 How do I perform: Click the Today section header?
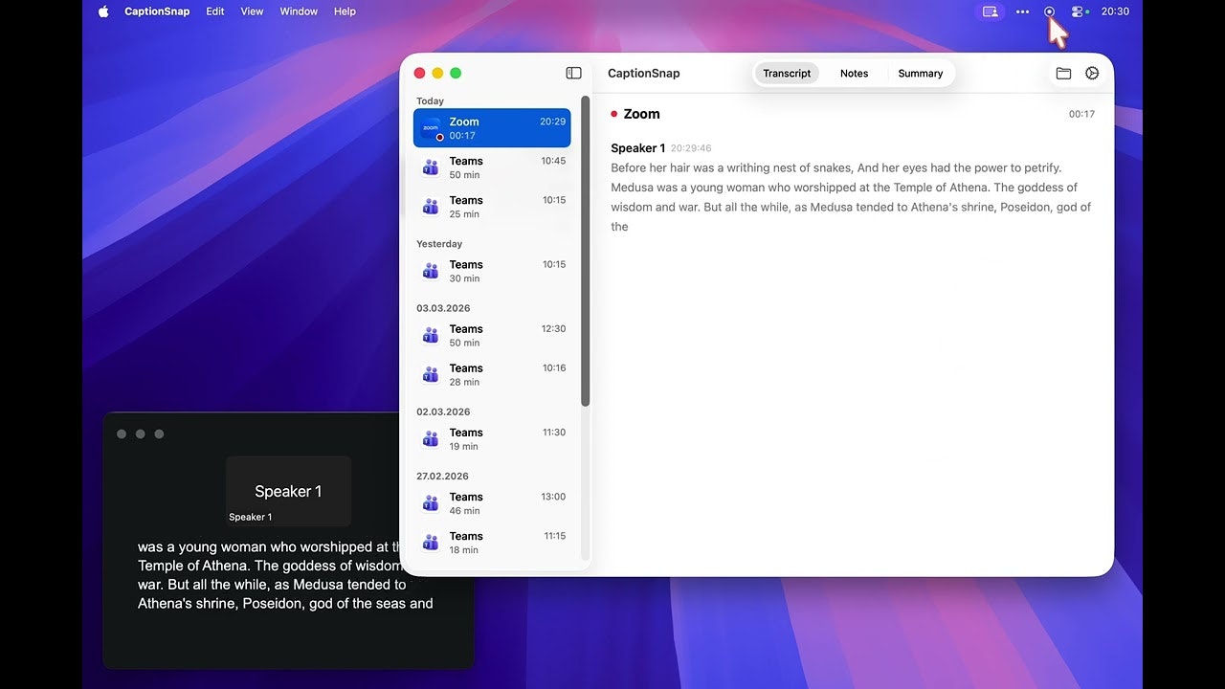(430, 100)
